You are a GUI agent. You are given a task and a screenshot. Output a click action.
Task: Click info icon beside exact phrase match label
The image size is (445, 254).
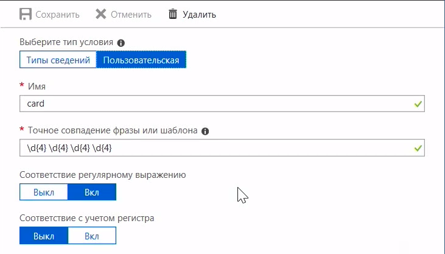205,131
